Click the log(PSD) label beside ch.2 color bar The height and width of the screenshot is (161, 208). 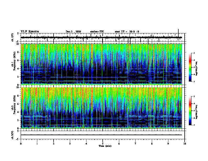point(197,112)
